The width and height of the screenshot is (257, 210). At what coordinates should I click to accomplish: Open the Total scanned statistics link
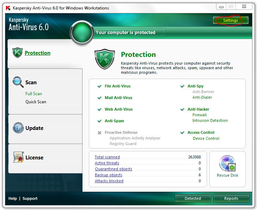coord(108,157)
